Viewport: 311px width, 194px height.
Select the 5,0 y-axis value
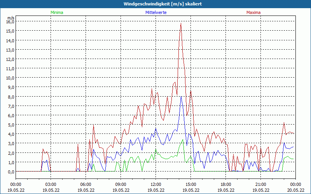(11, 125)
